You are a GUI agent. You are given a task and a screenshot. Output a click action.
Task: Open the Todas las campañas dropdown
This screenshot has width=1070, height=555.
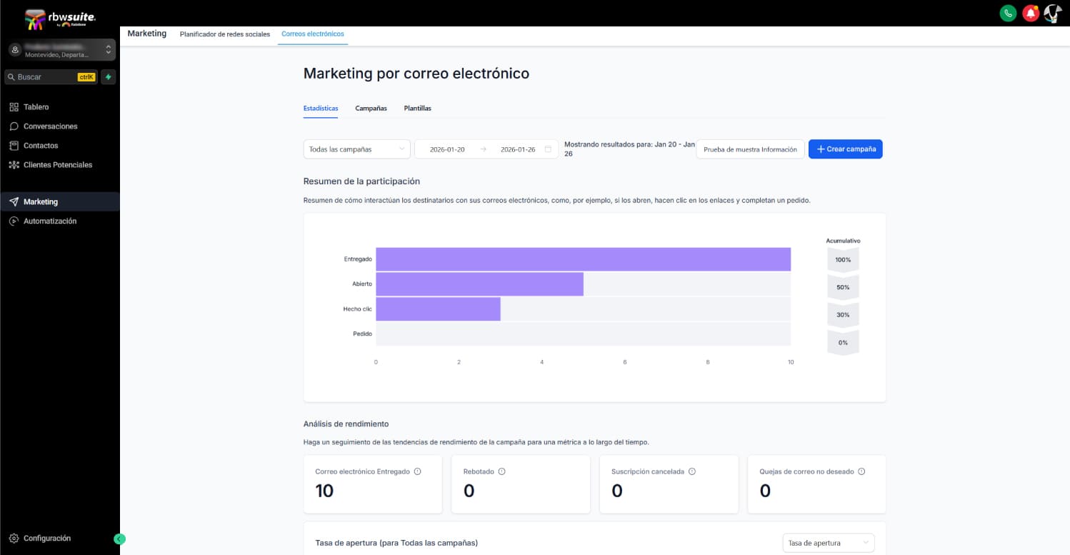357,149
